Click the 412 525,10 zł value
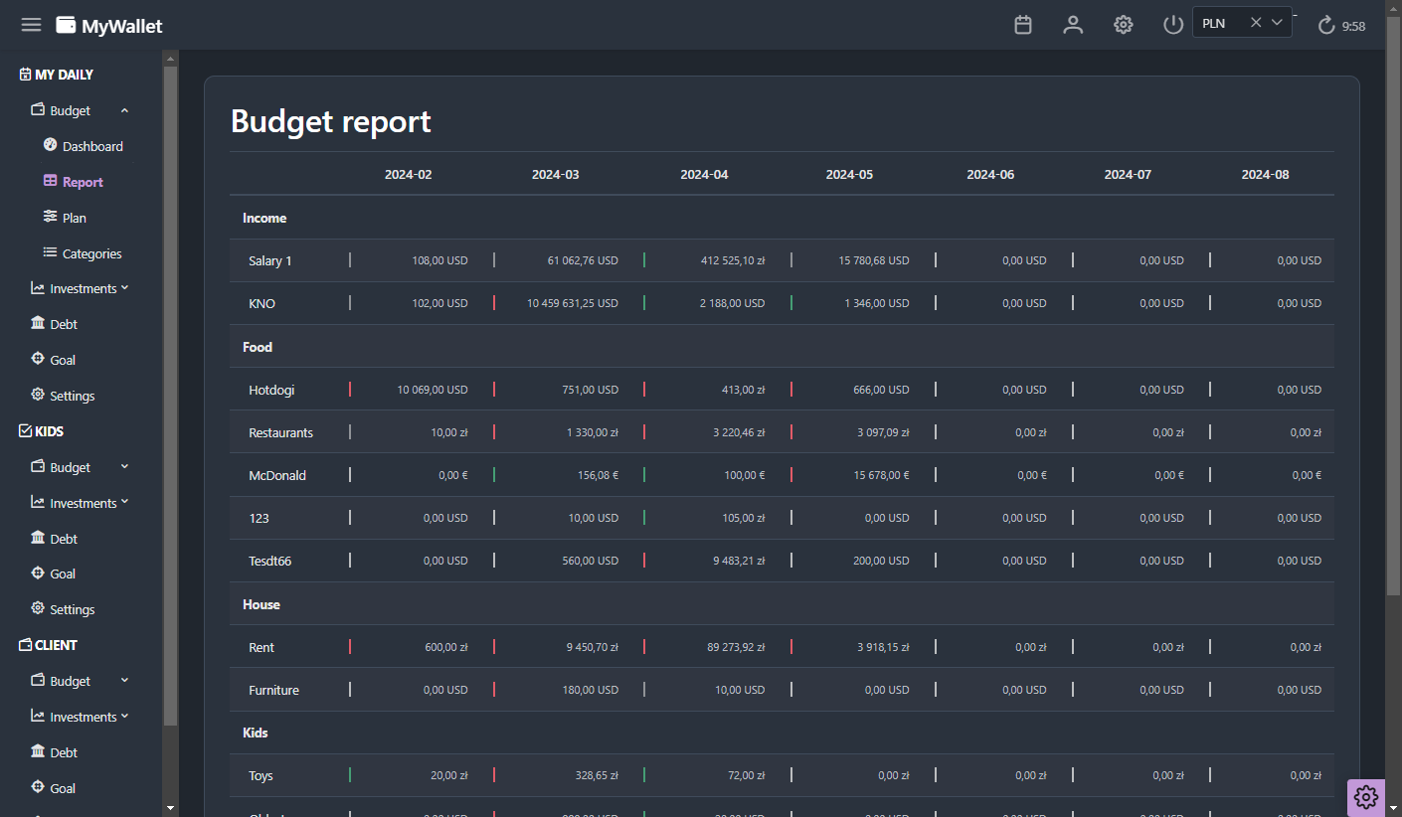The height and width of the screenshot is (817, 1402). click(733, 260)
